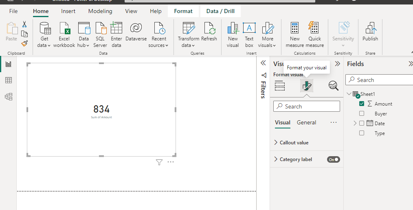Insert a Text box
This screenshot has height=210, width=413.
coord(249,34)
